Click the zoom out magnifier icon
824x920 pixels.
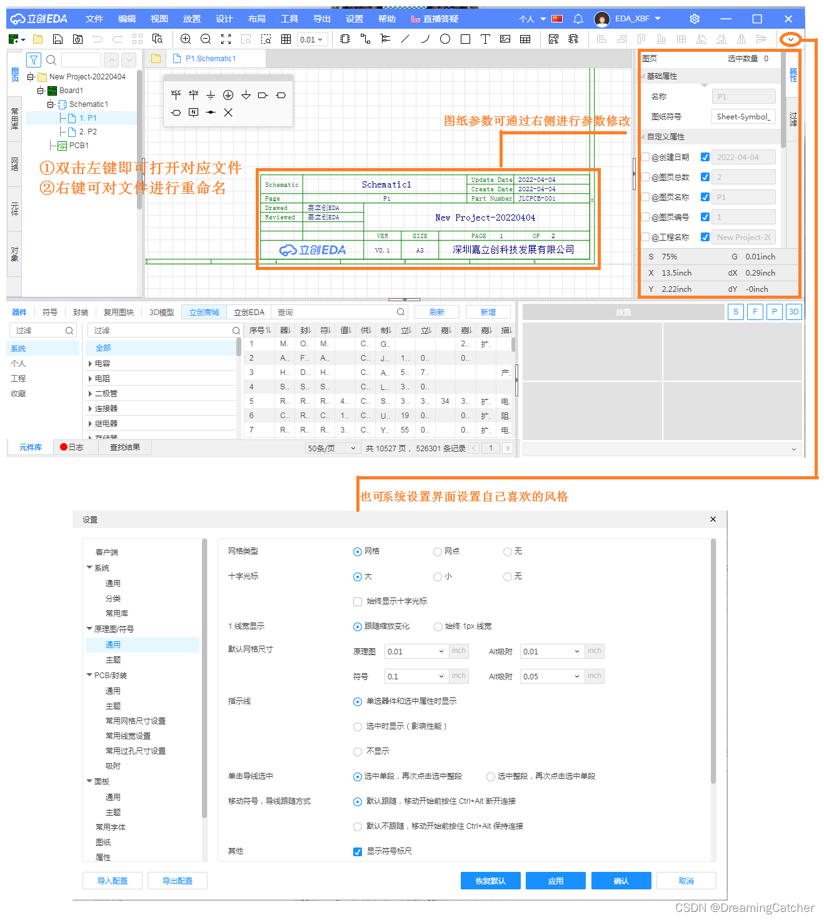pos(206,39)
